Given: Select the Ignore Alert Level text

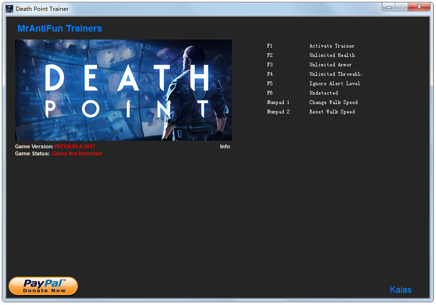Looking at the screenshot, I should 335,84.
